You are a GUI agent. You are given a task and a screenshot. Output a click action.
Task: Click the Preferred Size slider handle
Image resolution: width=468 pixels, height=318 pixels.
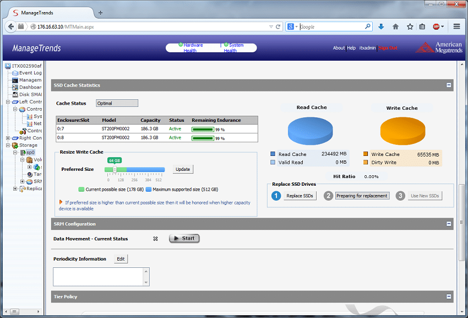click(x=115, y=169)
